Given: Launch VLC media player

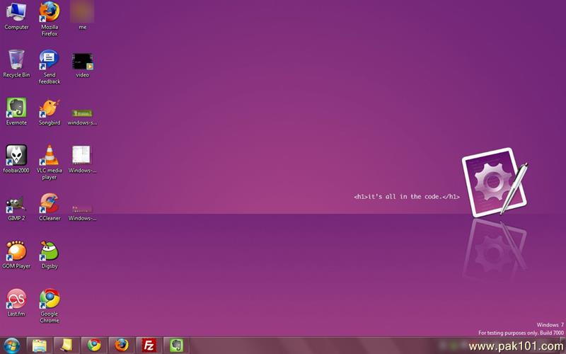Looking at the screenshot, I should coord(49,155).
